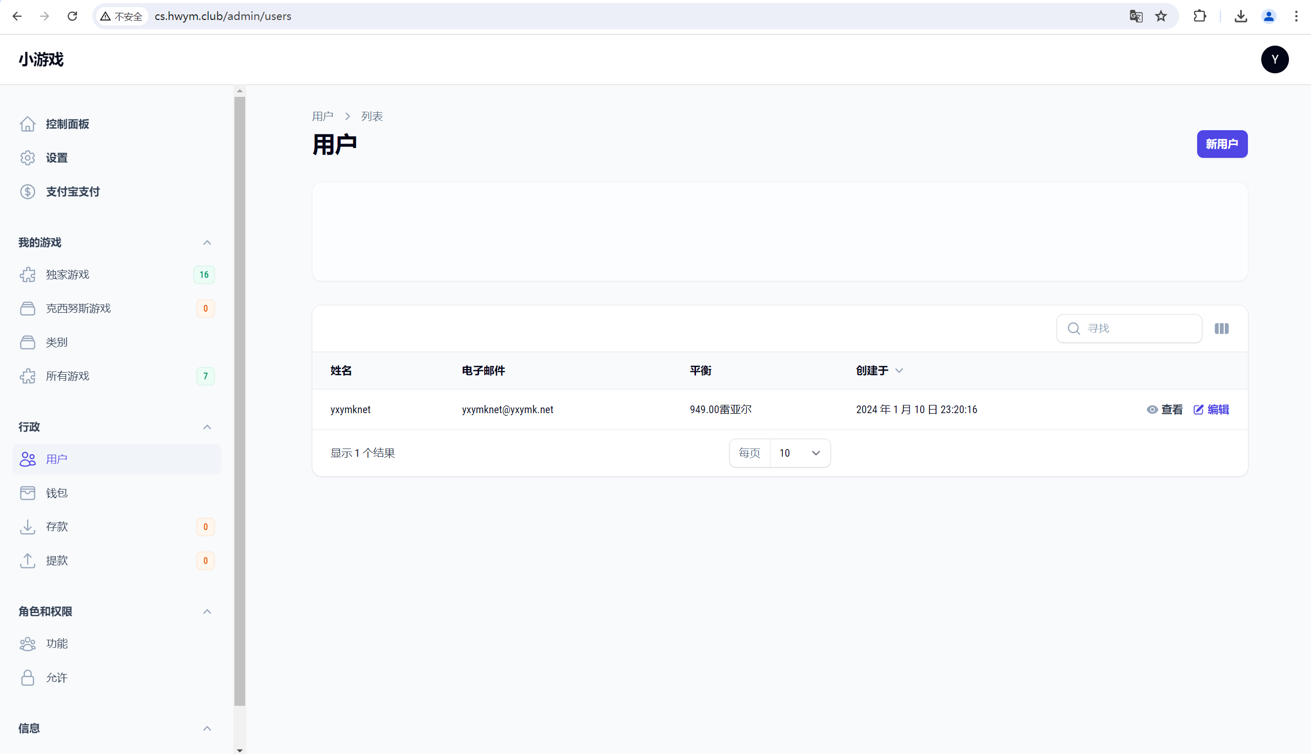
Task: Open the Chrome profile icon
Action: 1268,16
